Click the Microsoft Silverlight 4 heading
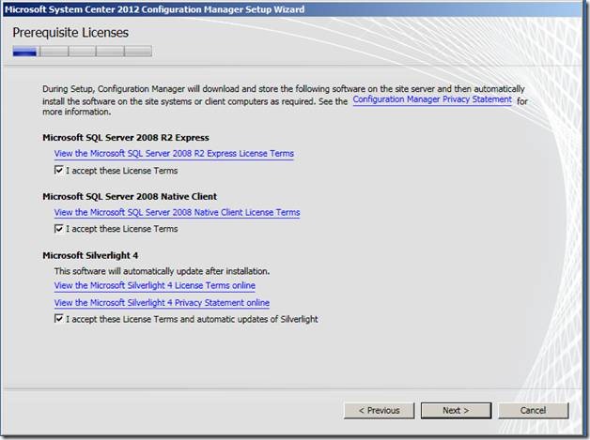The width and height of the screenshot is (590, 440). [91, 255]
